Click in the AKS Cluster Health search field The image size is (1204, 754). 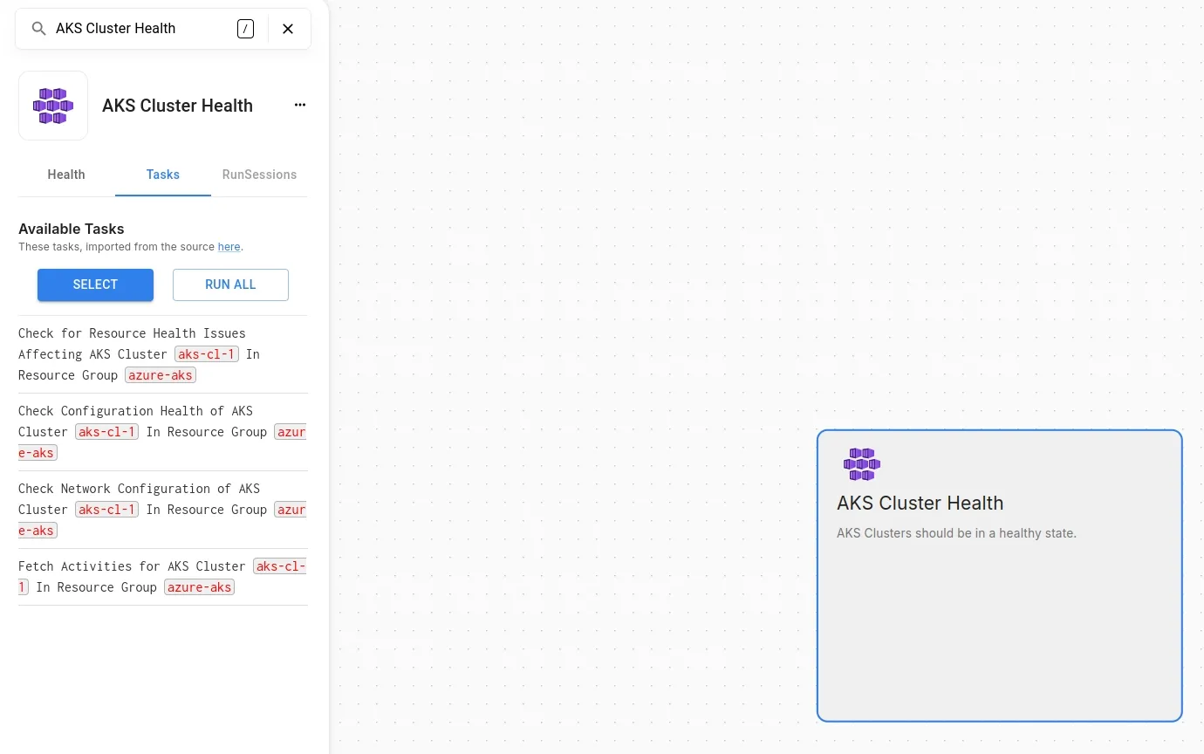140,29
